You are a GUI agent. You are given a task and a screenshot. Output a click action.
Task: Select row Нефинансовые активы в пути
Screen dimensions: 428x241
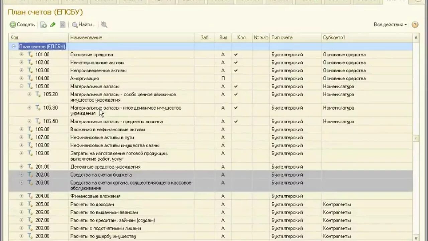[211, 137]
